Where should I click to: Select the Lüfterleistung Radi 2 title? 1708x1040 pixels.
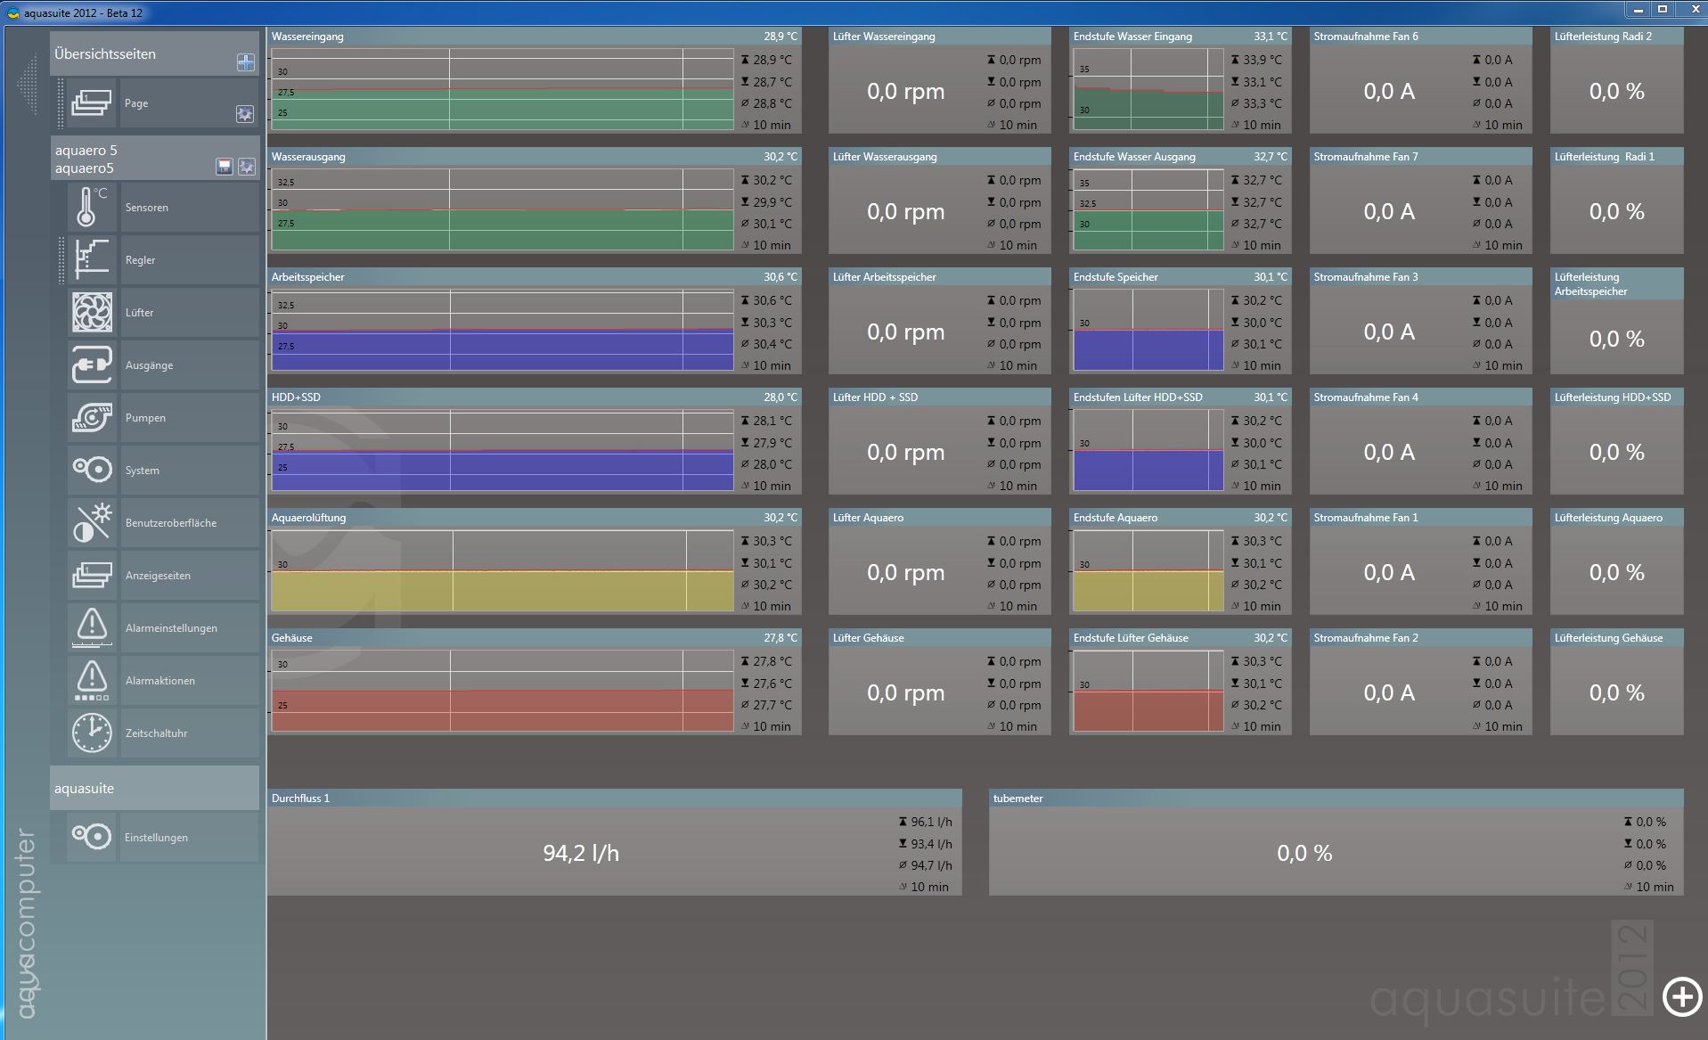(x=1603, y=37)
